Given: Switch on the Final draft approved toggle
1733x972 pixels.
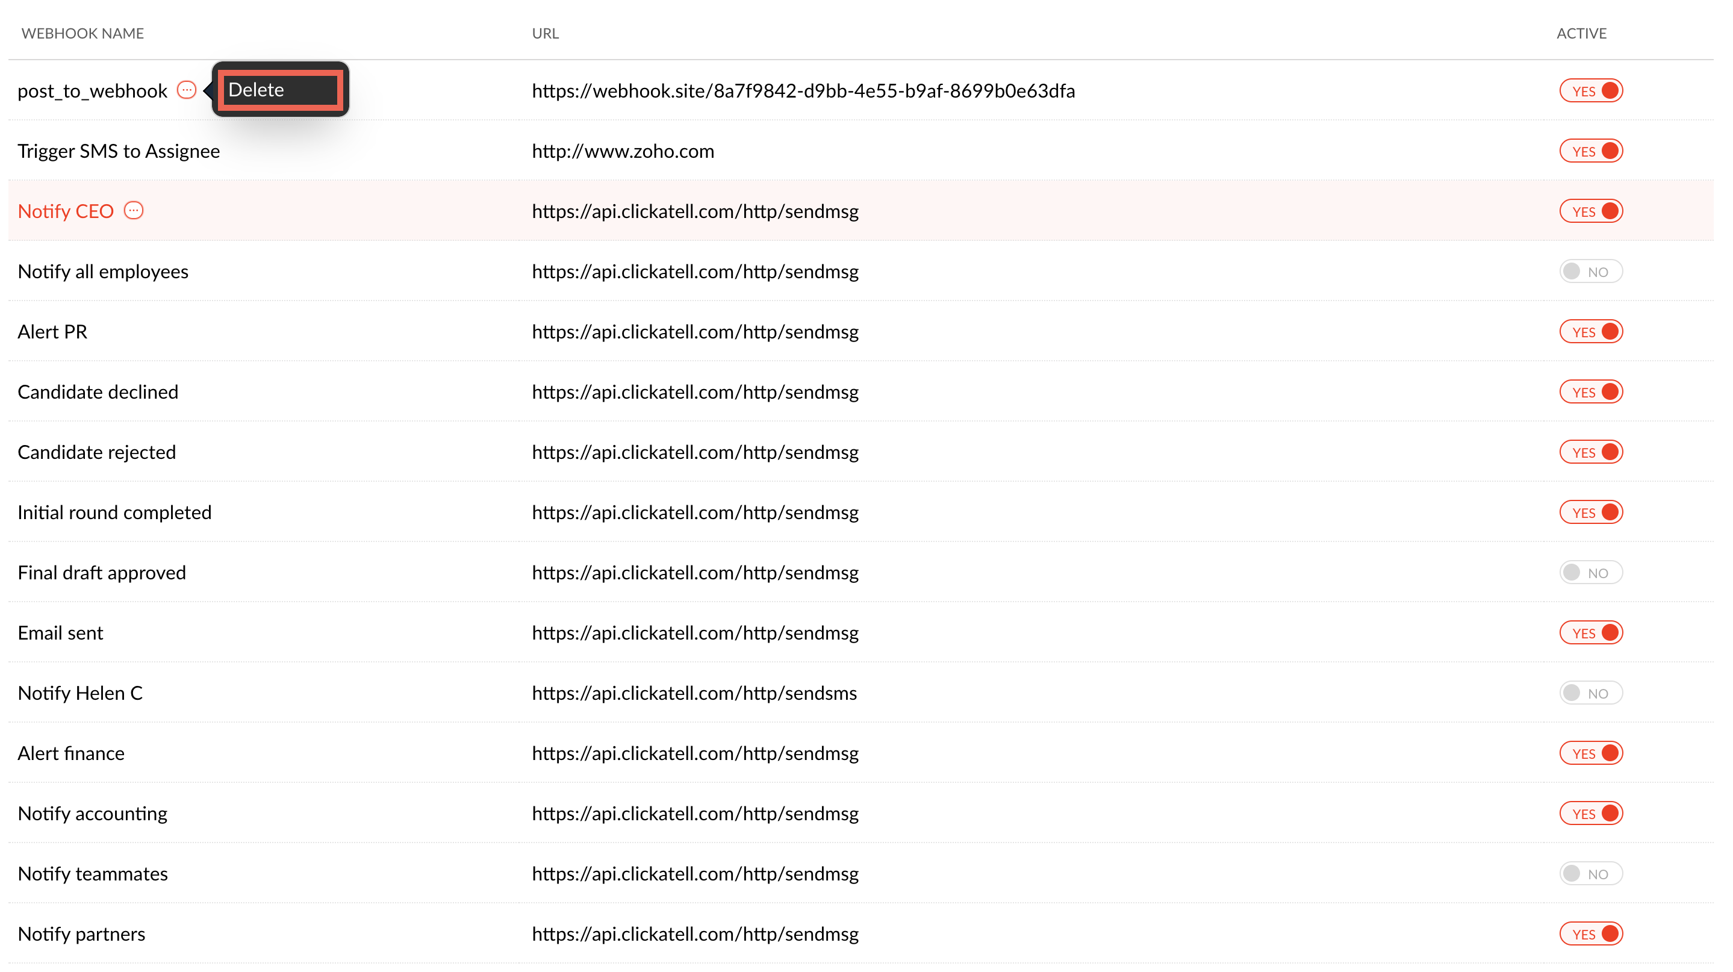Looking at the screenshot, I should (1590, 573).
